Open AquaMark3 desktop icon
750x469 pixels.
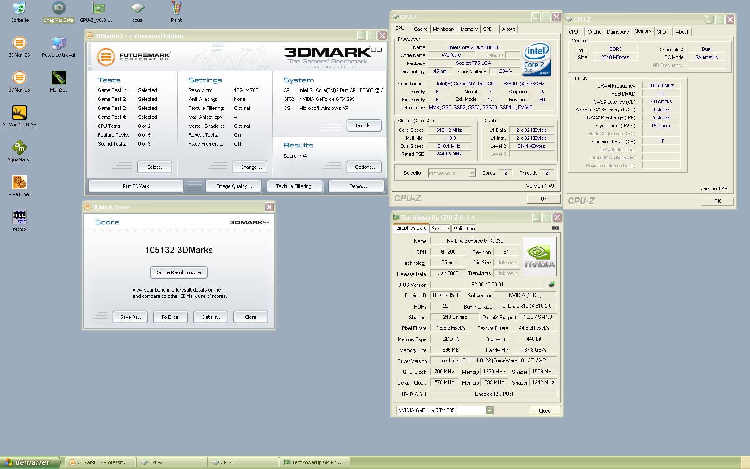(x=19, y=151)
